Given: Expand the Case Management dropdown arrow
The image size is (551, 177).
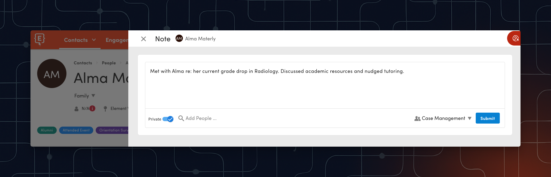Looking at the screenshot, I should [x=470, y=118].
